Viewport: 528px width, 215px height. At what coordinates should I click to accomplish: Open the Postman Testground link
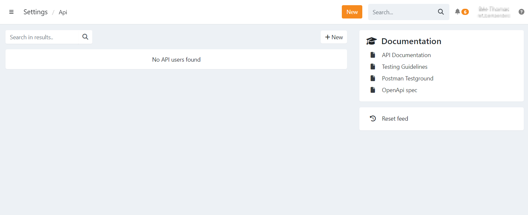point(407,78)
